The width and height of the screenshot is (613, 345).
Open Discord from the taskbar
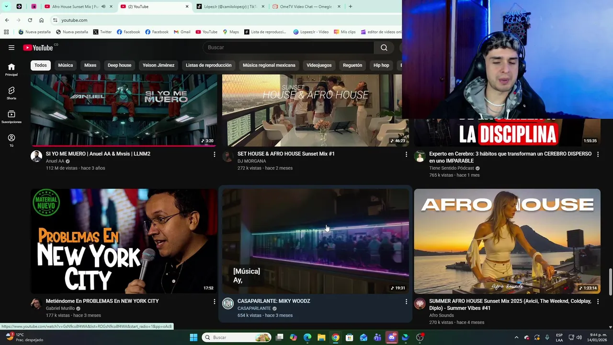[392, 337]
